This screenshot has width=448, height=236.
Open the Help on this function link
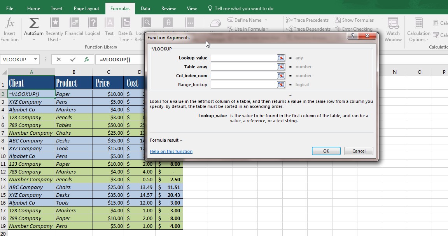click(171, 151)
